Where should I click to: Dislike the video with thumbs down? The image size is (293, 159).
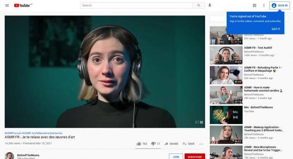coord(153,144)
